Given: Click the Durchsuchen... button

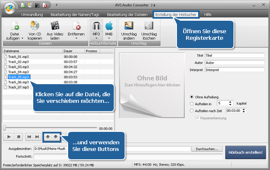Looking at the screenshot, I should pos(209,148).
